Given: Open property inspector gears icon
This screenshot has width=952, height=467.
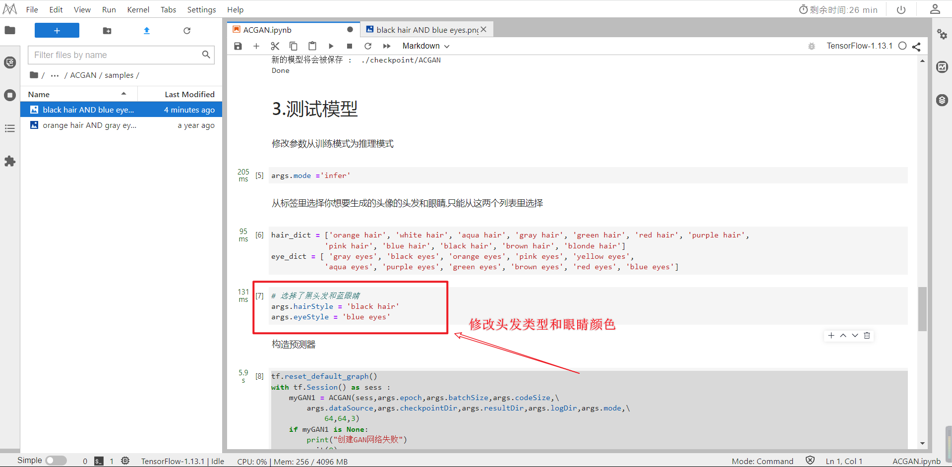Looking at the screenshot, I should pyautogui.click(x=942, y=34).
